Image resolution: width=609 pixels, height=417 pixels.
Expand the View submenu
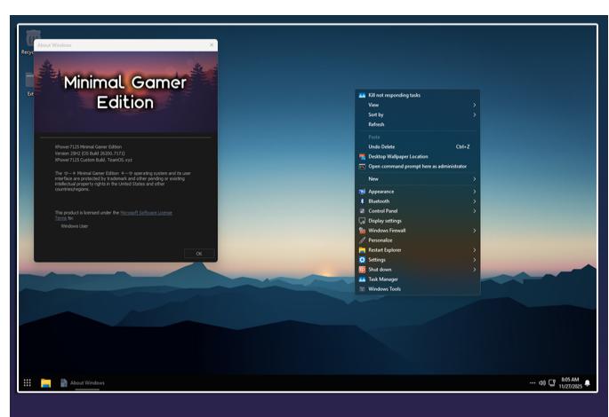[x=418, y=105]
